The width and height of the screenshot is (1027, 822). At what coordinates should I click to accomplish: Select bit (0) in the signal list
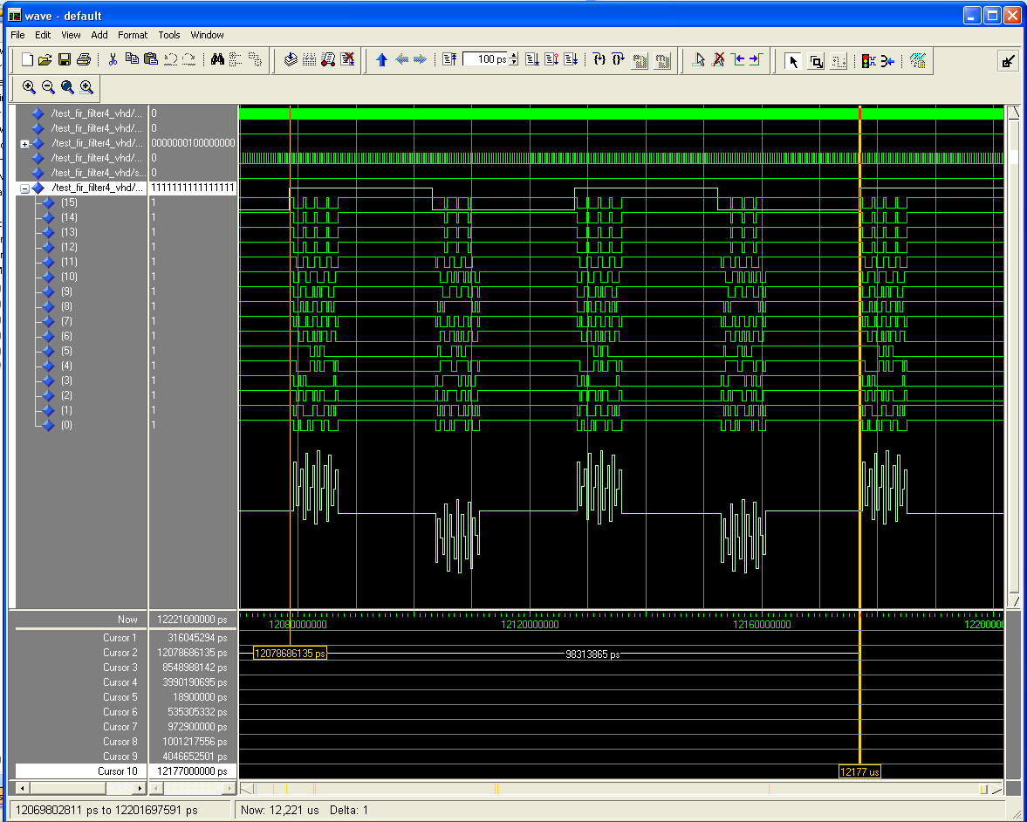pos(67,425)
